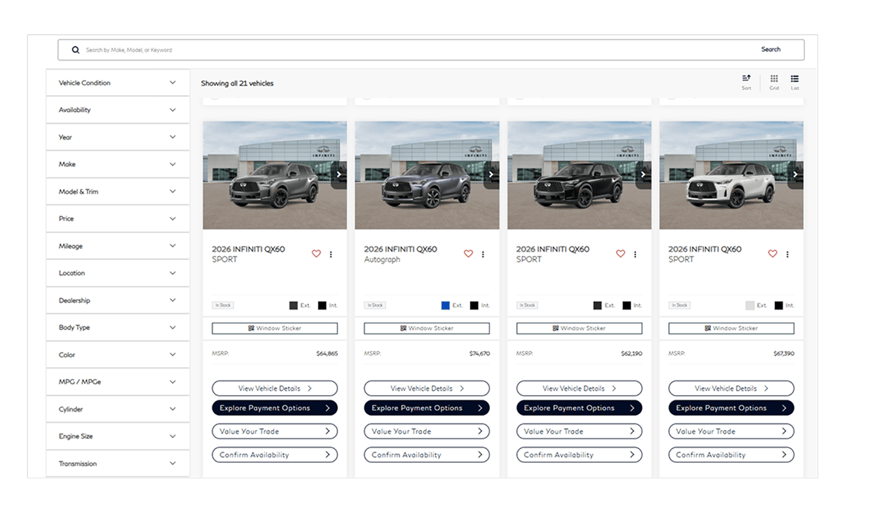This screenshot has height=512, width=874.
Task: Favorite the $67,390 QX60 SPORT heart
Action: coord(773,254)
